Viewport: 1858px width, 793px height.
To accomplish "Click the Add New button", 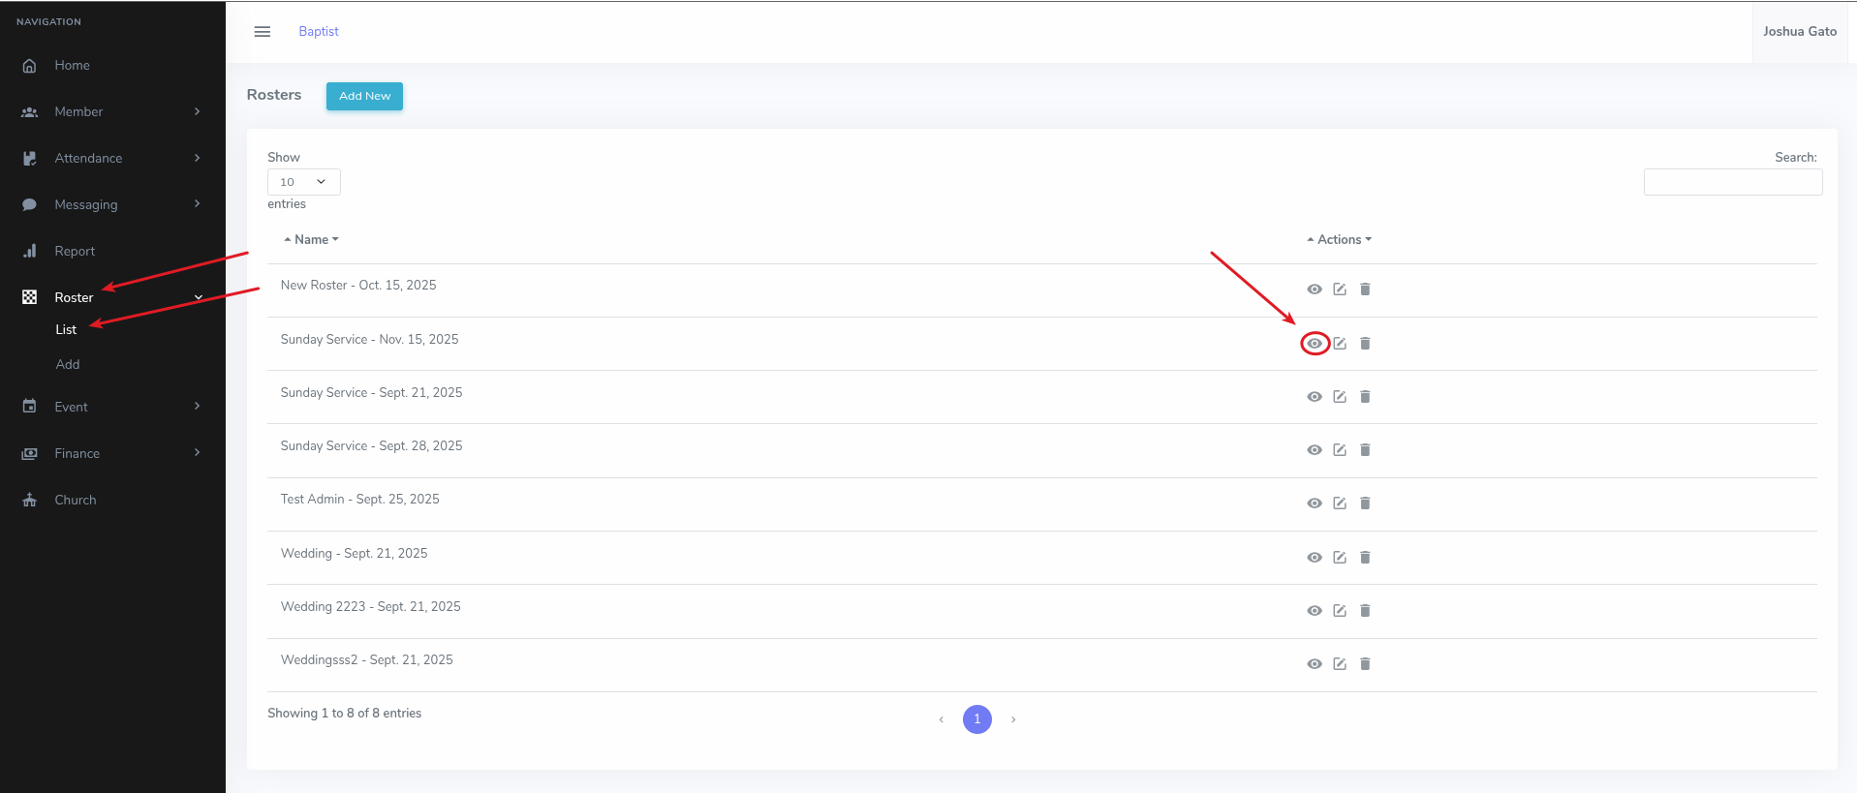I will [x=364, y=96].
